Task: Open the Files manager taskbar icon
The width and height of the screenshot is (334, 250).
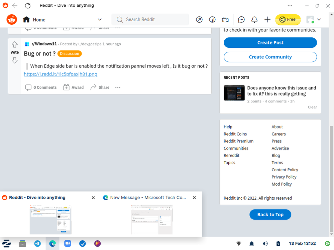Action: pyautogui.click(x=22, y=243)
